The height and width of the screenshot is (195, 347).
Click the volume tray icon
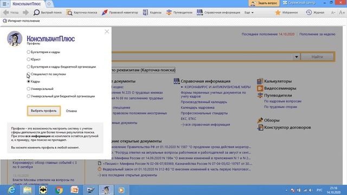311,190
